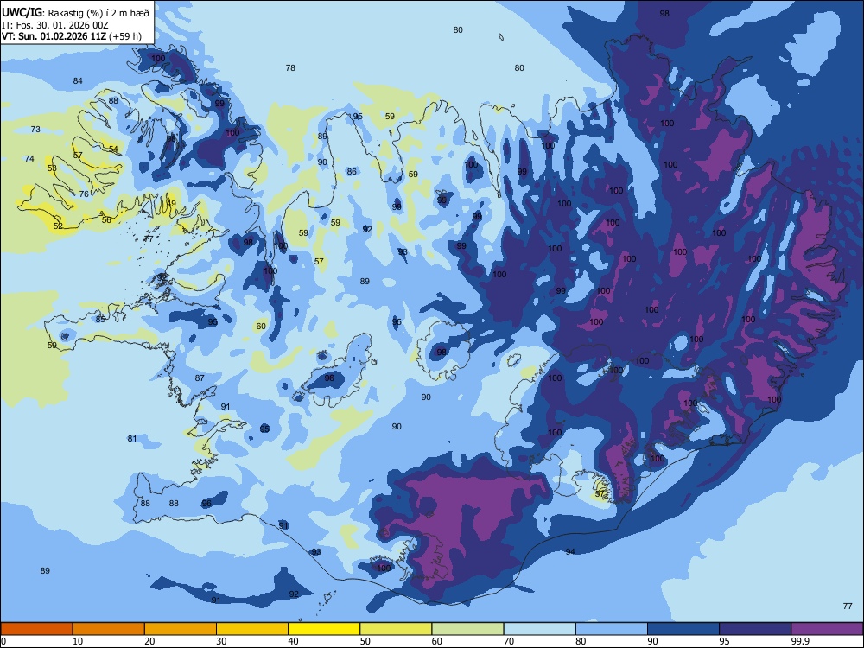Click the 'IT: Fös. 30. 01. 2026 00Z' line
The image size is (864, 648).
point(54,25)
